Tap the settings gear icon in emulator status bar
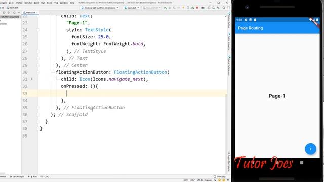The height and width of the screenshot is (182, 324). [x=246, y=20]
